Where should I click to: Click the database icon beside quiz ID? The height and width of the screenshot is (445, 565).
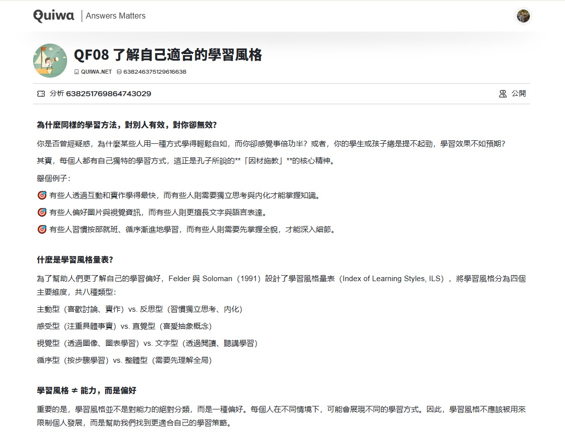[x=119, y=72]
